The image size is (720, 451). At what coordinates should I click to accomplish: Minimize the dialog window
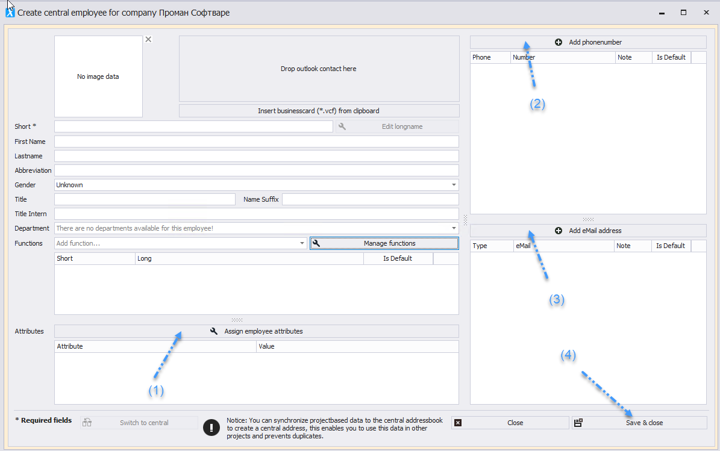662,13
